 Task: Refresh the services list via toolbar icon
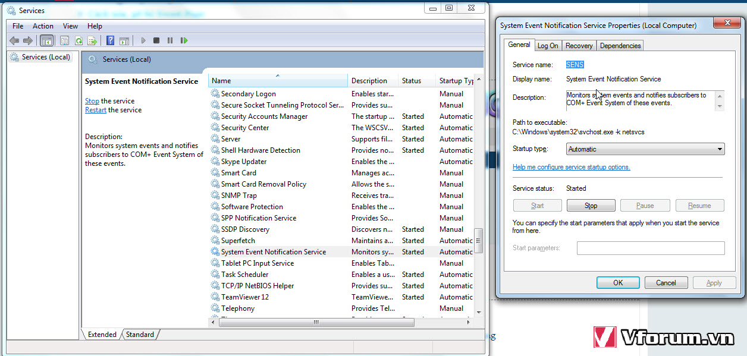pyautogui.click(x=78, y=40)
